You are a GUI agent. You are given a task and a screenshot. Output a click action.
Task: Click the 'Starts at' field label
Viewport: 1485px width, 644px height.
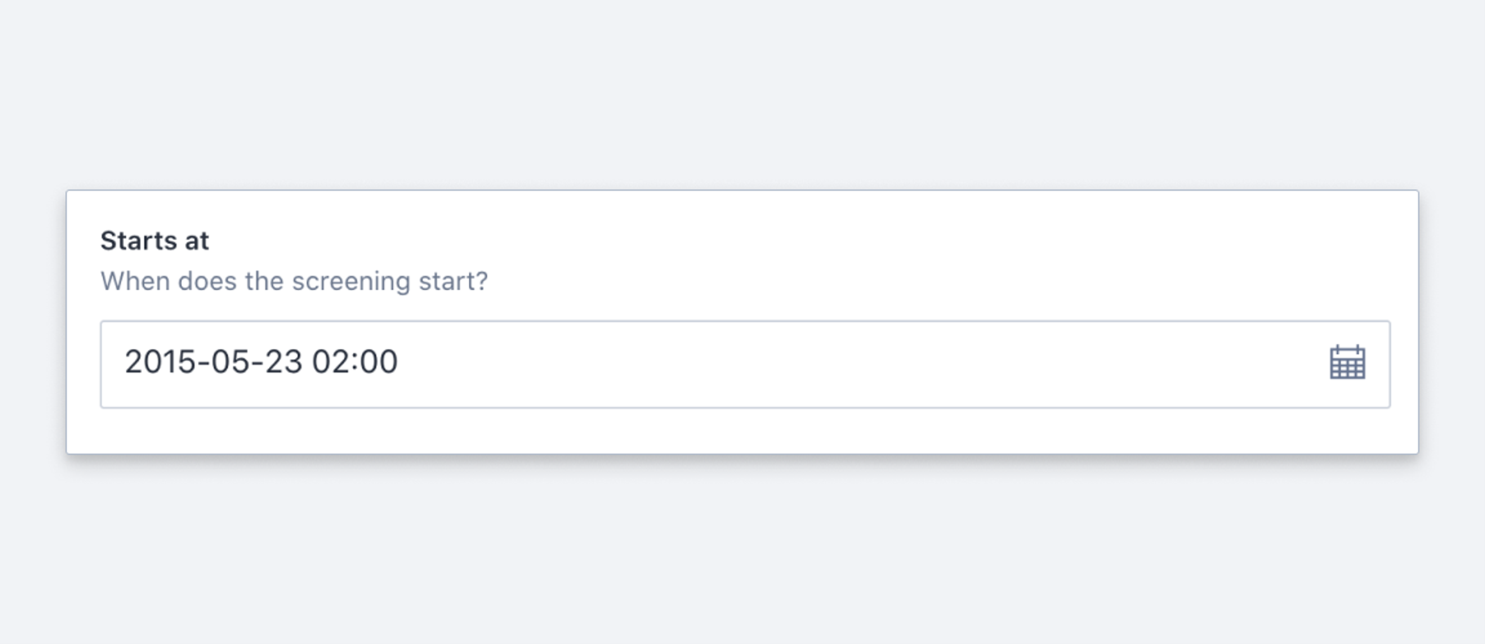pos(155,241)
